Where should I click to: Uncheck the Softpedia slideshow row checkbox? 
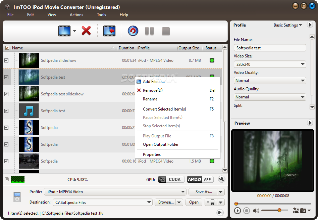[6, 60]
